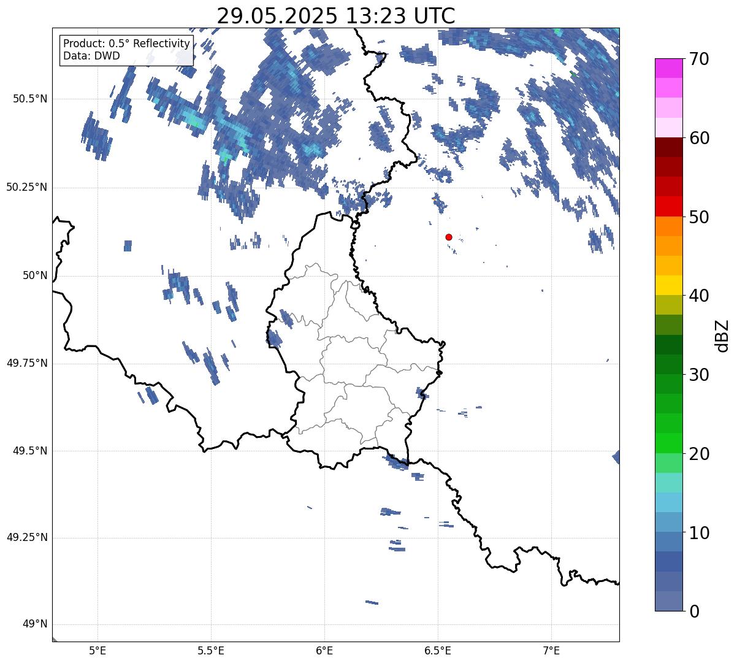The image size is (737, 663).
Task: Click the 49.5°N latitude label
Action: click(31, 451)
